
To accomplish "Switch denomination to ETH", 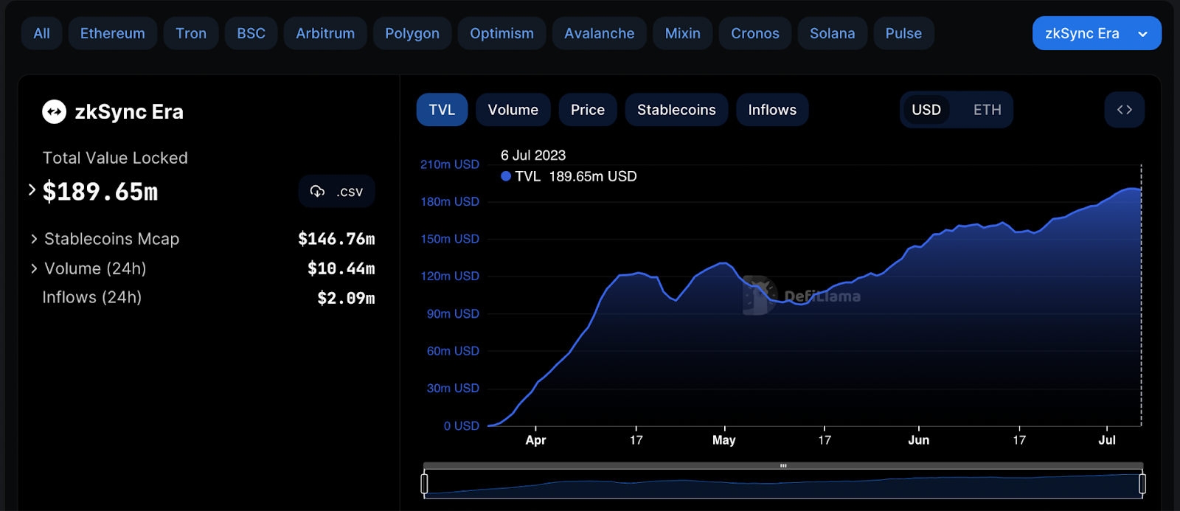I will tap(988, 110).
